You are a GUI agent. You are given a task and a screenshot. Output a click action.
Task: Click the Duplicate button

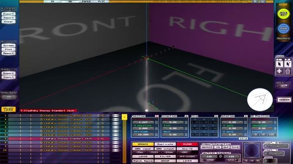(165, 144)
